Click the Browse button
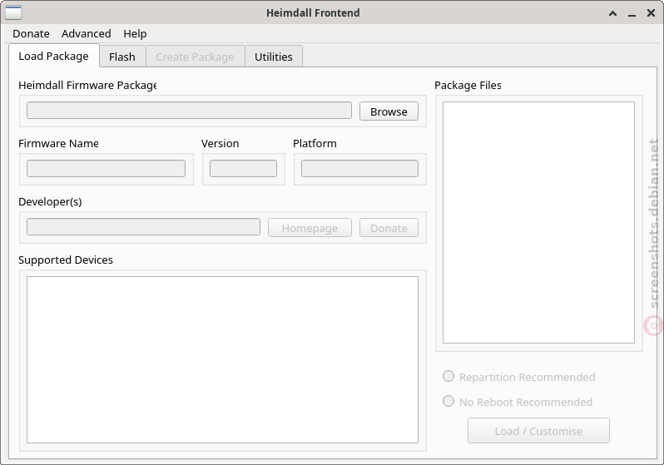The height and width of the screenshot is (465, 664). 389,111
